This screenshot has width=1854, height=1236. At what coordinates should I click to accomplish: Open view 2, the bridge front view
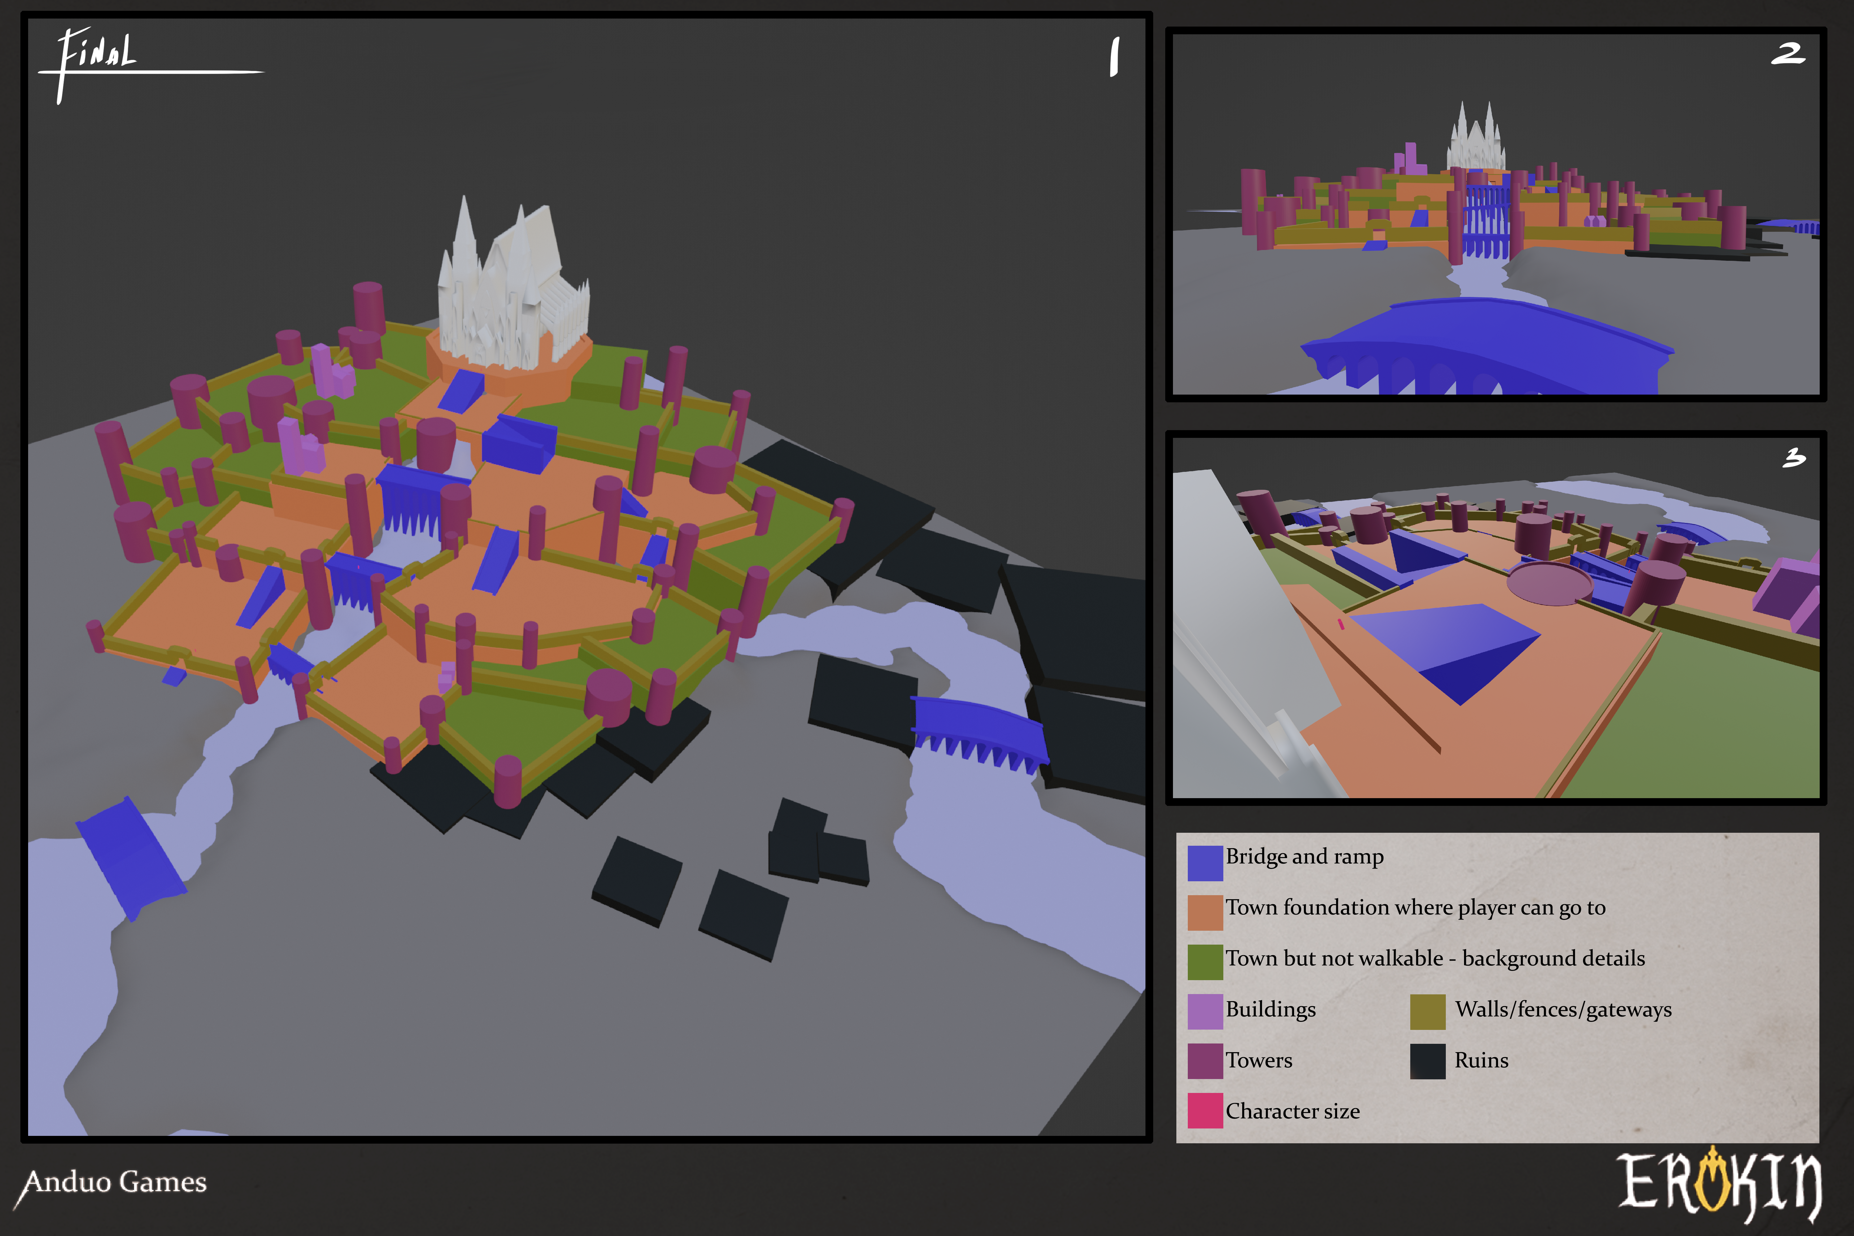click(1496, 214)
